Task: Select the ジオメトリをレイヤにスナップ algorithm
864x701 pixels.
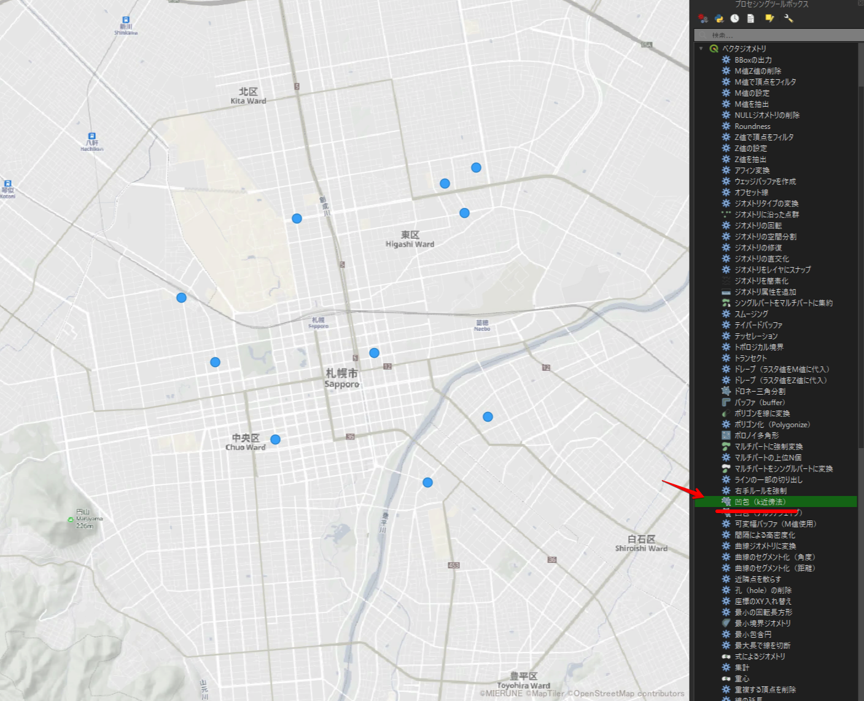Action: pyautogui.click(x=773, y=269)
